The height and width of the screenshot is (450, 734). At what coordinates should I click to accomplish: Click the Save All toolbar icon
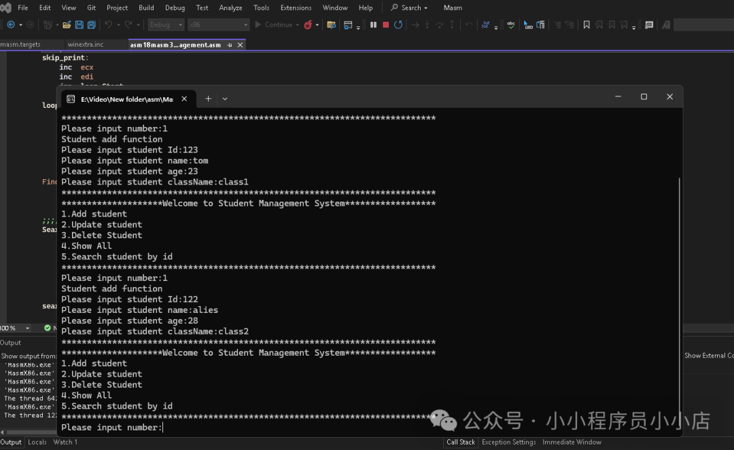point(91,25)
